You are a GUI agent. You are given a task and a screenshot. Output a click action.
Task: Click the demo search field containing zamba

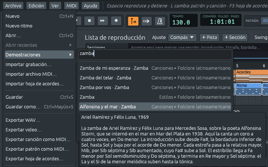coord(155,54)
